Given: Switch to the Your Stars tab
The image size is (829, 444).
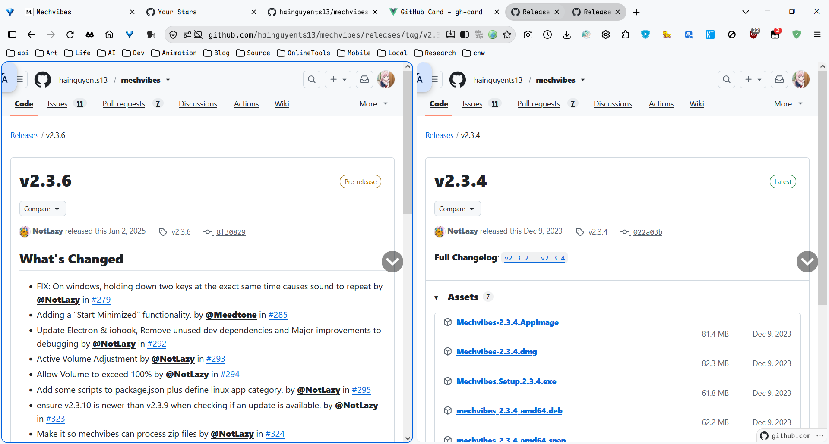Looking at the screenshot, I should pyautogui.click(x=201, y=12).
